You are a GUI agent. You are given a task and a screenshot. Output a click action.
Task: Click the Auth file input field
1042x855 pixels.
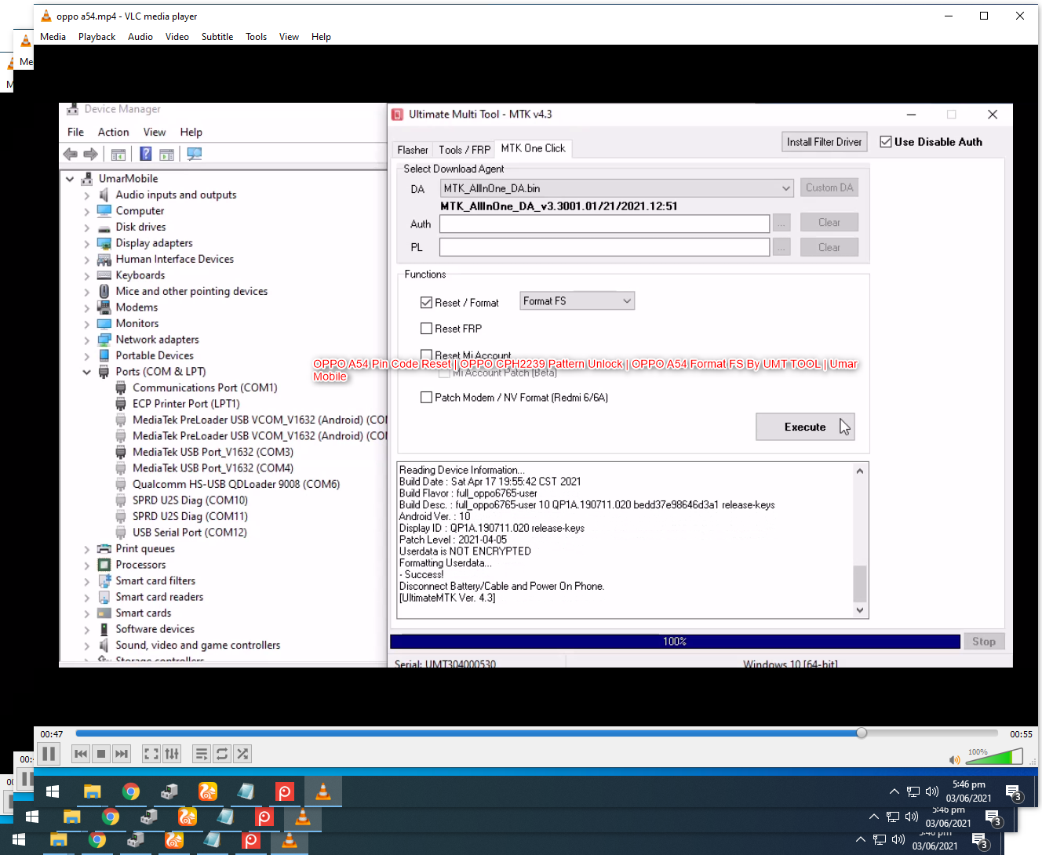[604, 224]
